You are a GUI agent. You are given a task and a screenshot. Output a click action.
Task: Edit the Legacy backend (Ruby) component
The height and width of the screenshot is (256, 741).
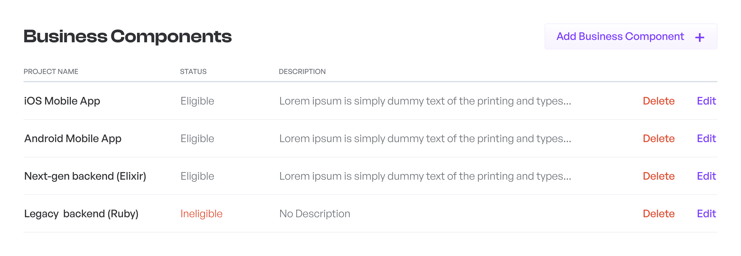coord(706,214)
